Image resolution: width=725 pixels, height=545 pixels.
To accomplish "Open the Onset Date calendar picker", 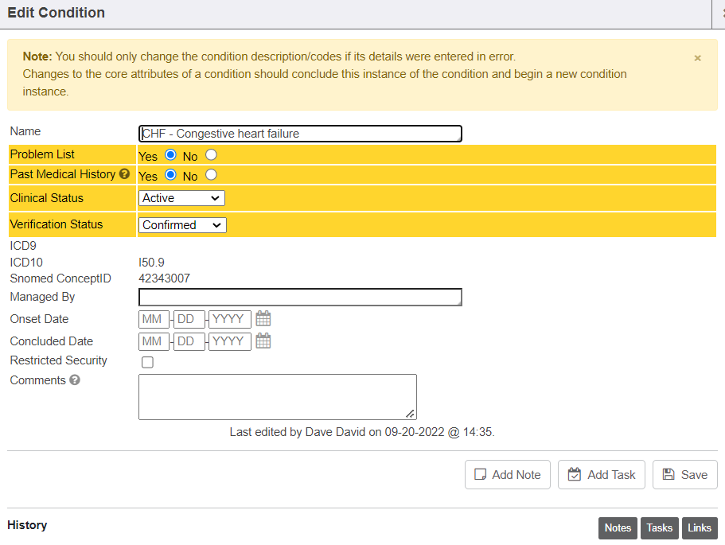I will pyautogui.click(x=263, y=319).
